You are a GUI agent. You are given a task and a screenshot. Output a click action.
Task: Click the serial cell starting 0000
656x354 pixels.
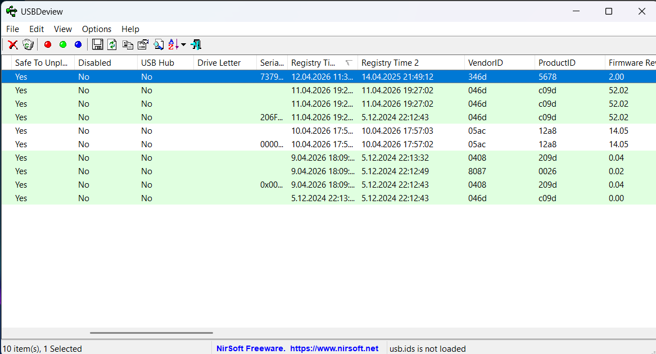click(x=272, y=144)
